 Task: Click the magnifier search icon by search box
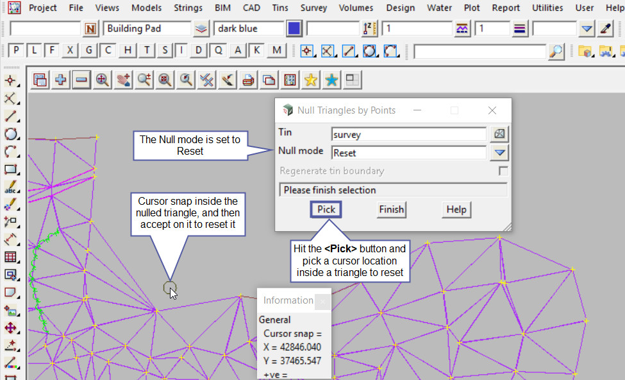pyautogui.click(x=556, y=51)
